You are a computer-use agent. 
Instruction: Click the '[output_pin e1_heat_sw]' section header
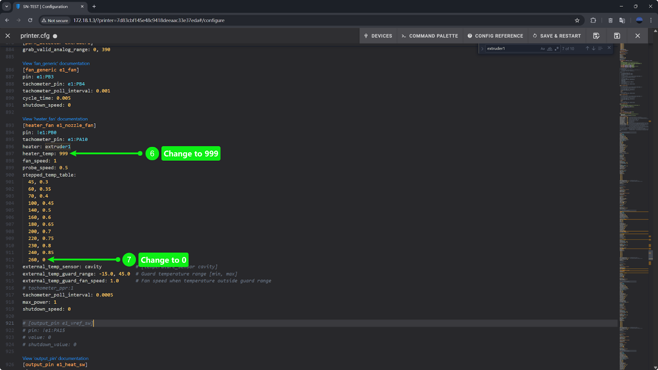point(55,365)
